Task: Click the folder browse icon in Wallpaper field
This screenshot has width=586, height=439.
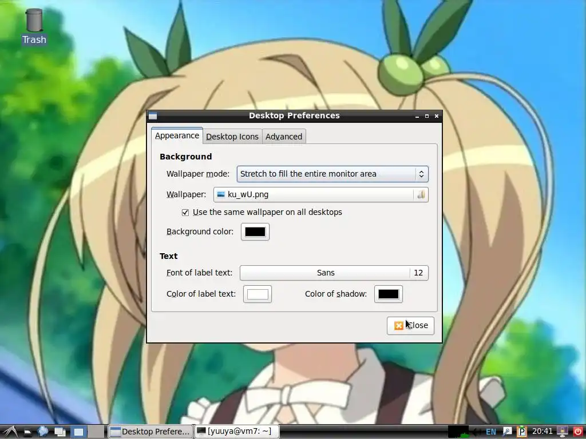Action: (x=421, y=194)
